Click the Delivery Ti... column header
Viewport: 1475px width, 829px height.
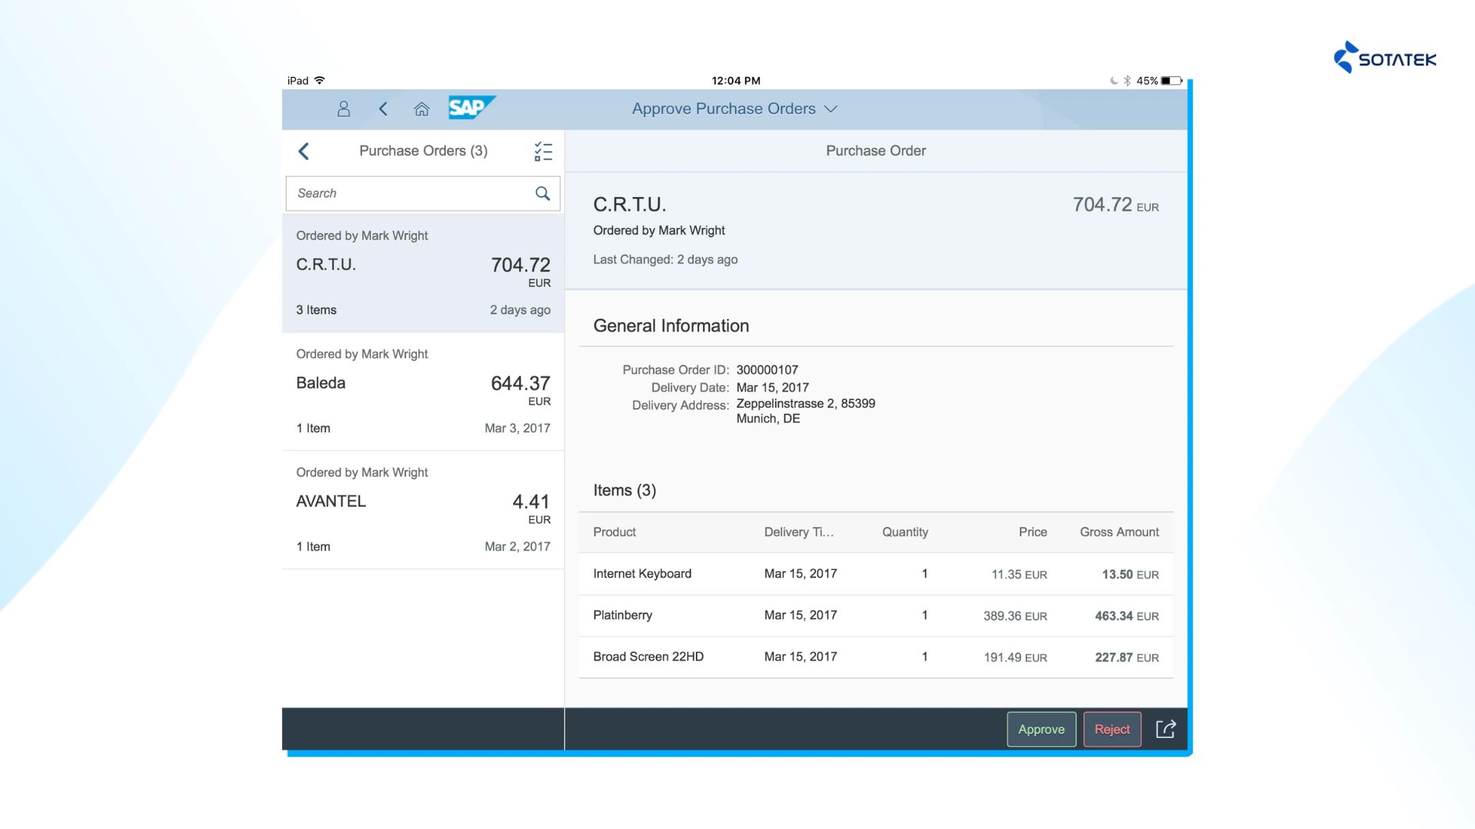pyautogui.click(x=798, y=532)
